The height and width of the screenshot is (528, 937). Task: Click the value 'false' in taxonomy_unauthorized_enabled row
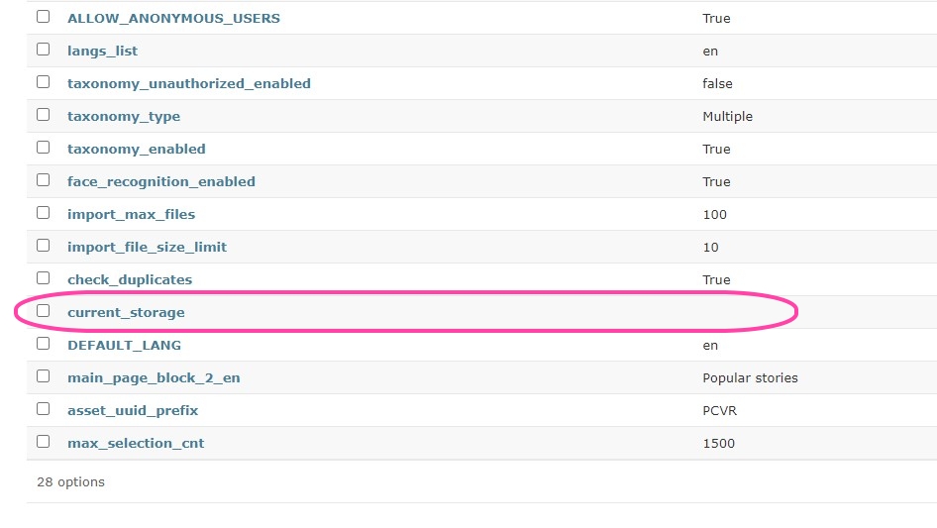(717, 84)
